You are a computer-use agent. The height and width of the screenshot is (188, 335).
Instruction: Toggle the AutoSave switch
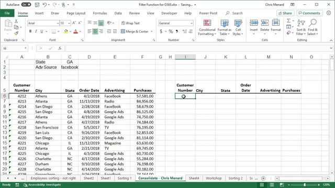pos(26,5)
